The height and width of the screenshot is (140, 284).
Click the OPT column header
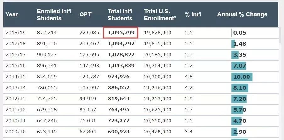coord(86,14)
